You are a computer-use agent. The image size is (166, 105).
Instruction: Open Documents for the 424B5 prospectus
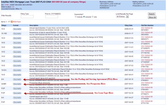[x=17, y=84]
